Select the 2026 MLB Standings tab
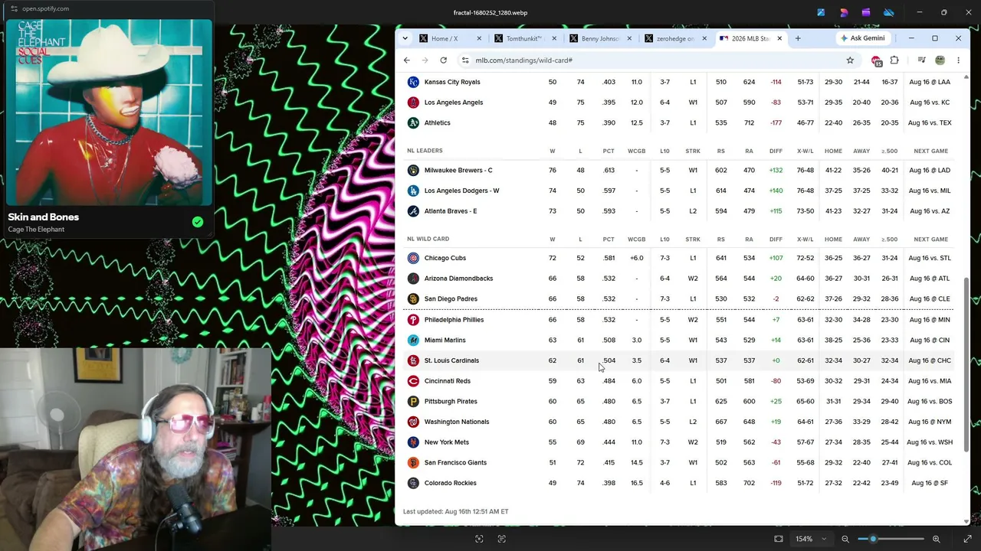Viewport: 981px width, 551px height. coord(750,38)
